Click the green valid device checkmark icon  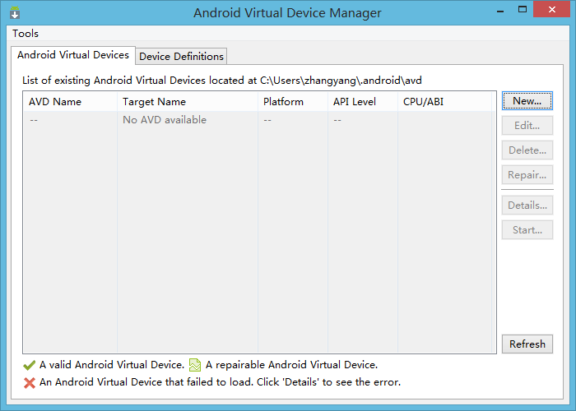(30, 364)
